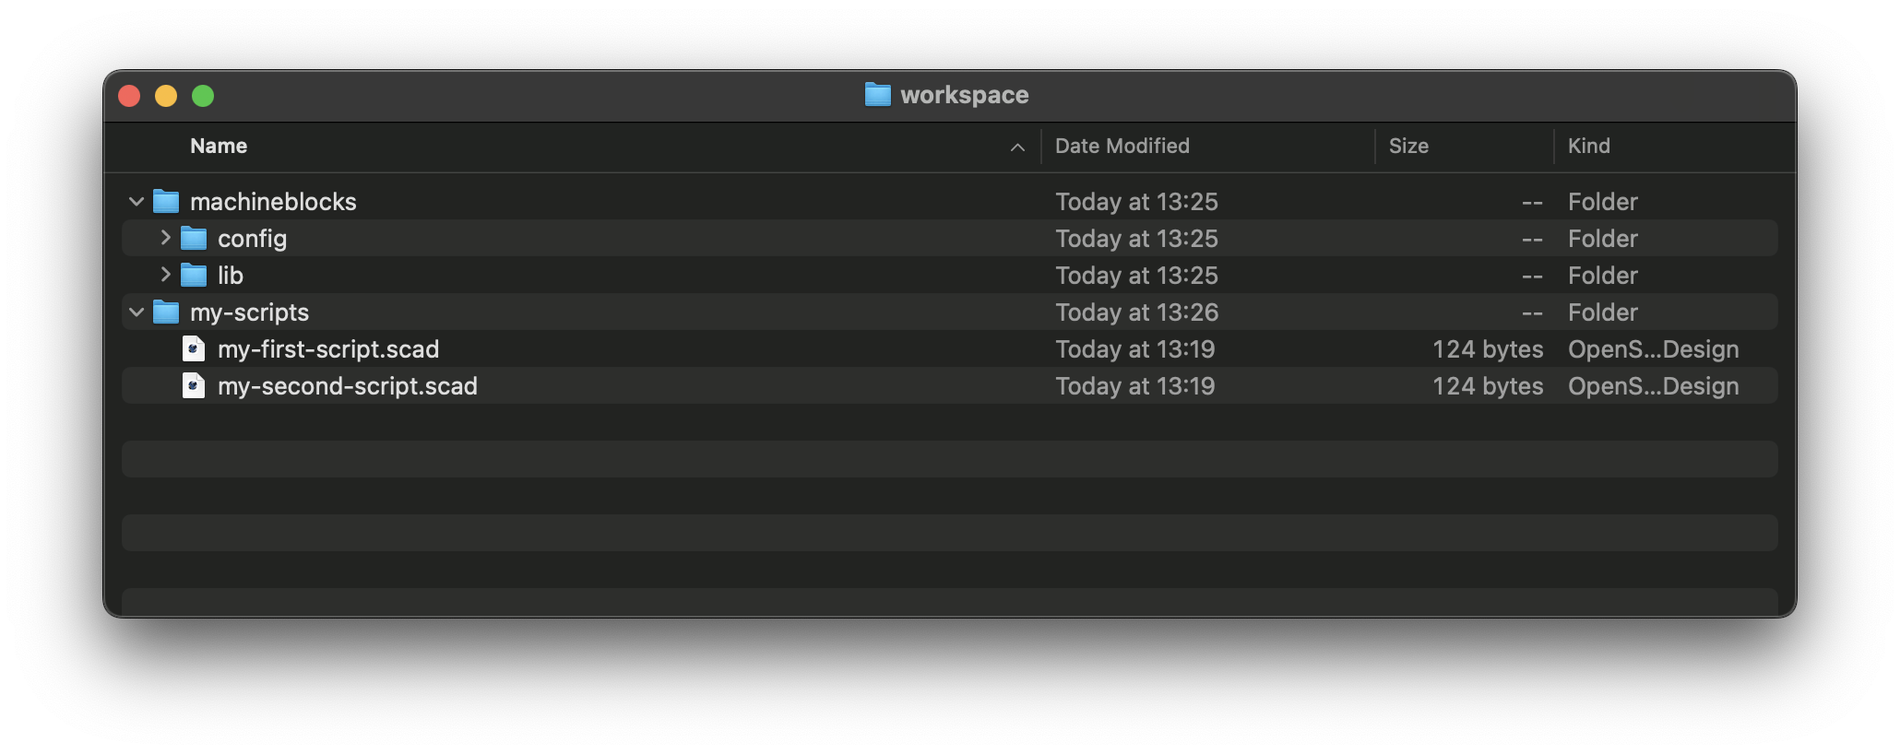Expand the config folder
The image size is (1900, 754).
pos(165,238)
